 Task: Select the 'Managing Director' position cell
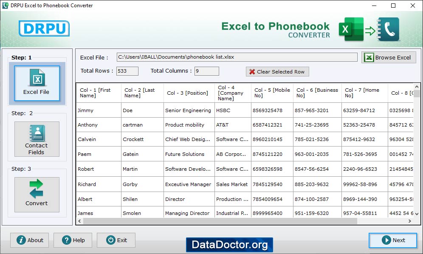pyautogui.click(x=189, y=212)
